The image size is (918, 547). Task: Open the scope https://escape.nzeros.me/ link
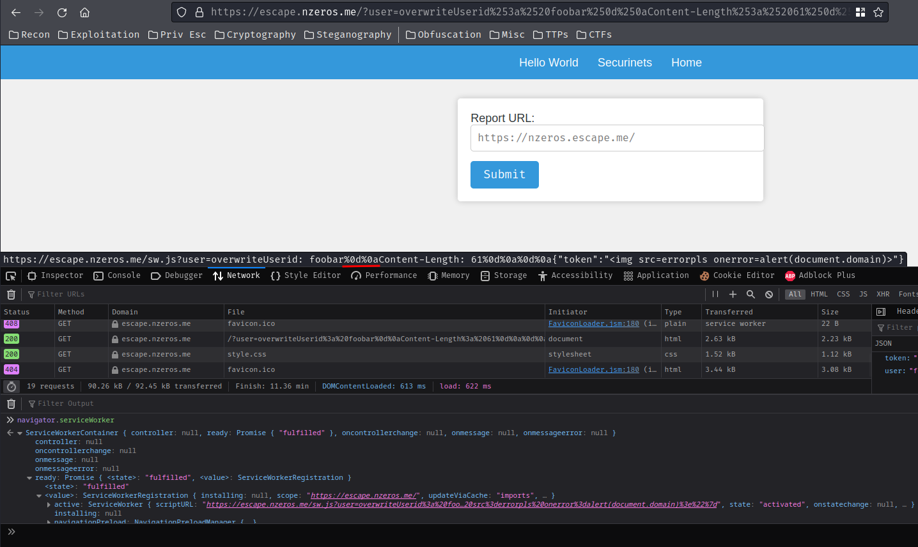[364, 496]
